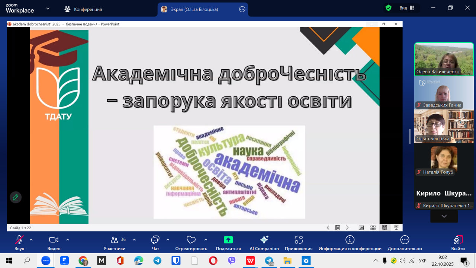Expand the chat options arrow

[x=168, y=240]
